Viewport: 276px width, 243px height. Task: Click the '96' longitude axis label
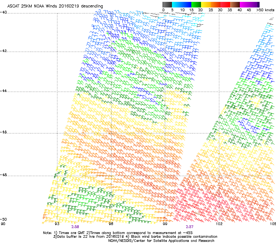pos(111,224)
